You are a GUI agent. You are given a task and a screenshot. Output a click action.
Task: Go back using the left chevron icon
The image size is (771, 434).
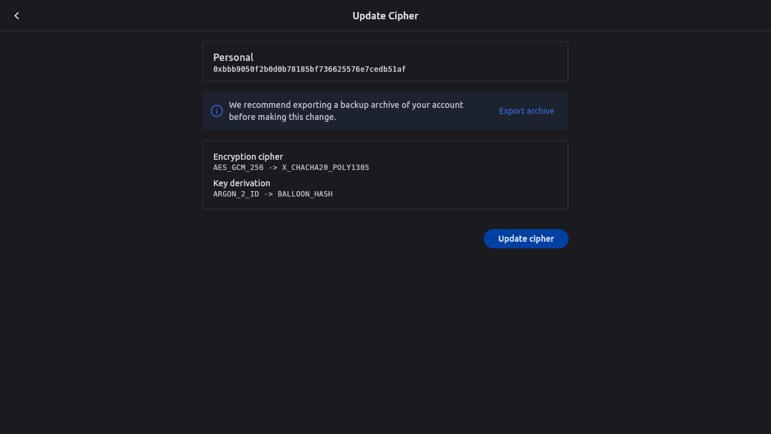pos(17,16)
